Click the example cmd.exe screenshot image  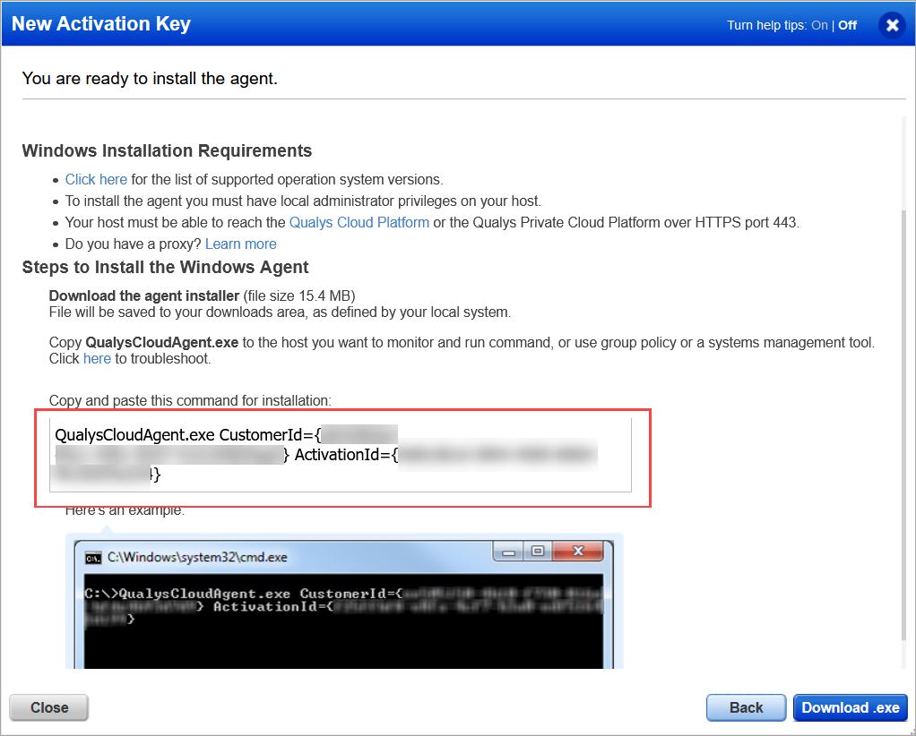click(344, 601)
